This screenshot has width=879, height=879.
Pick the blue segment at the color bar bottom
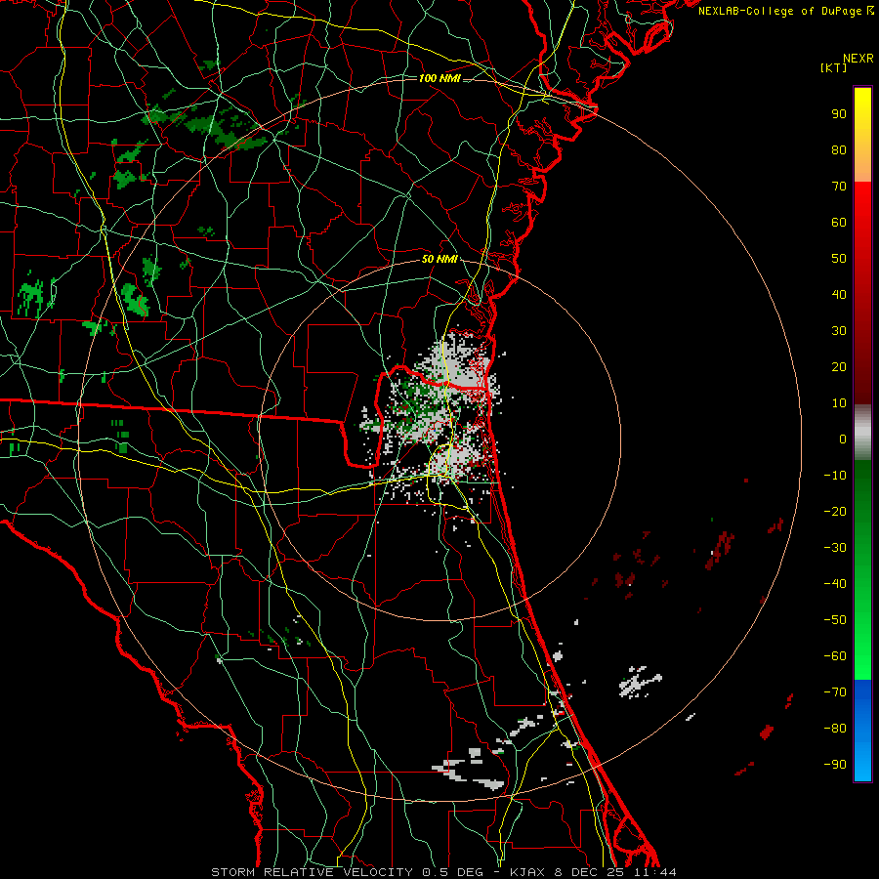pos(862,731)
